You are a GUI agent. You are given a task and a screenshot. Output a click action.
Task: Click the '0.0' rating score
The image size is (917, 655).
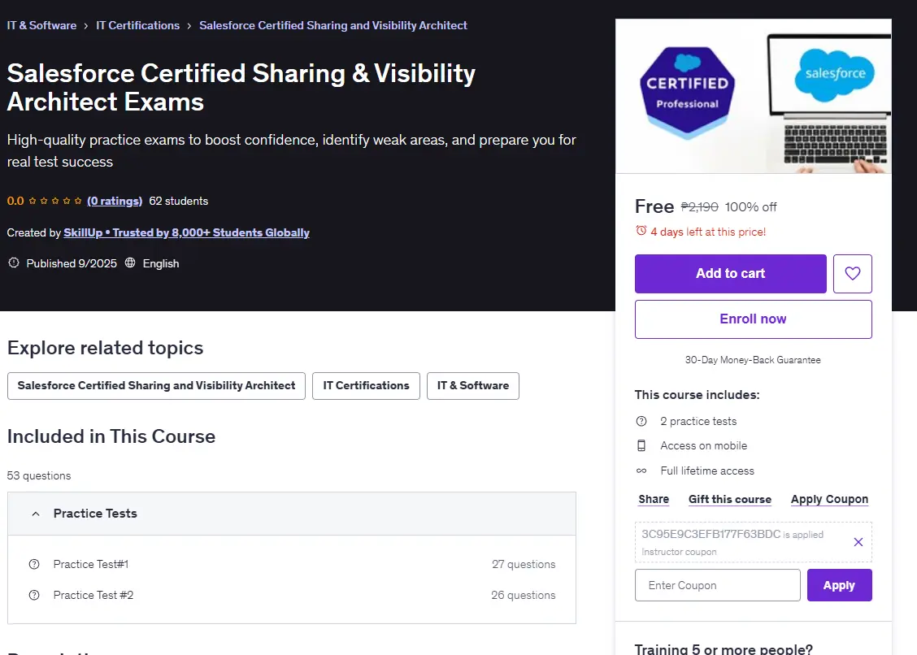pos(15,201)
